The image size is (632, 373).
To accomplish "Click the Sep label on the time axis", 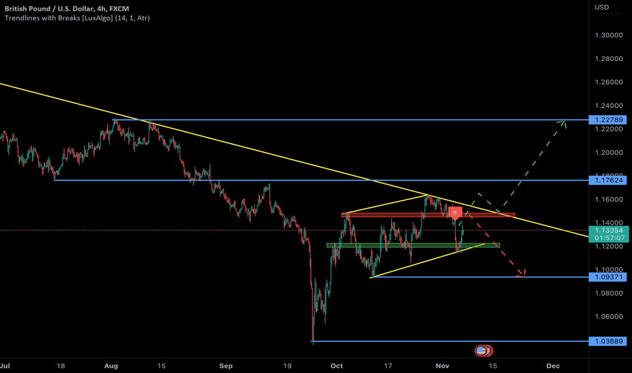I will click(226, 366).
